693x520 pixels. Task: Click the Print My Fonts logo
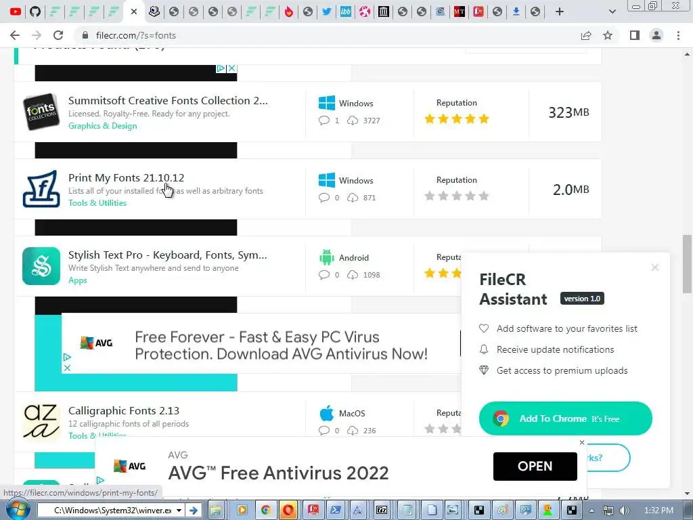tap(41, 189)
